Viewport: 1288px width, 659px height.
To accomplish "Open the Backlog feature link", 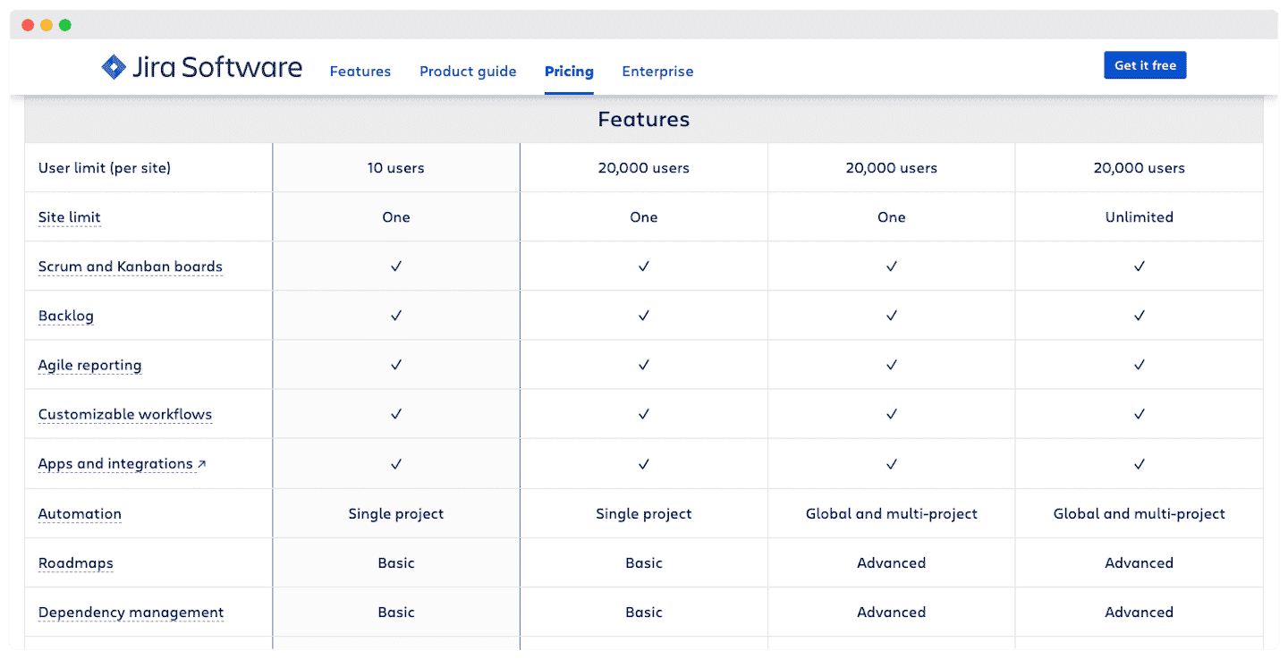I will coord(66,316).
